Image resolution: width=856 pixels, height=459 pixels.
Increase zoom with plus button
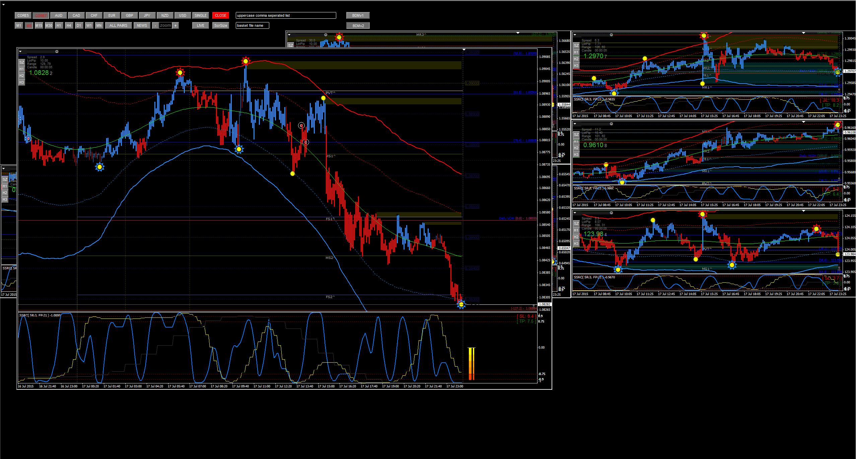pyautogui.click(x=175, y=25)
